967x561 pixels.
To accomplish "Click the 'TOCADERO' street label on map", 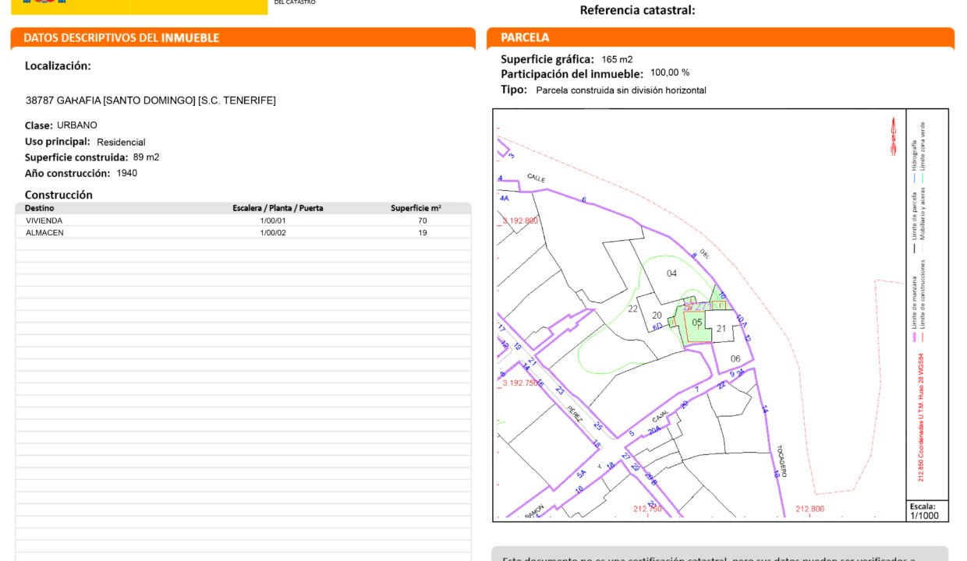I will [x=781, y=461].
